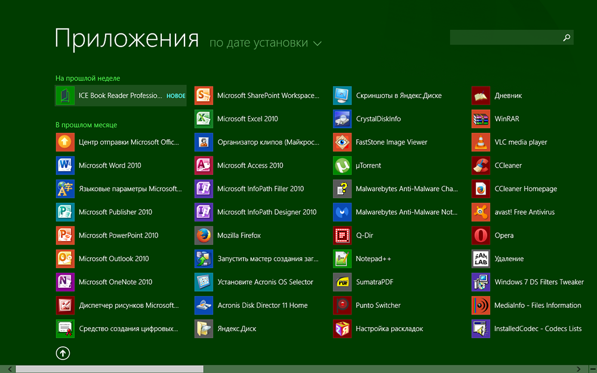Open Установите Acronis OS Selector icon
The width and height of the screenshot is (597, 373).
point(204,282)
